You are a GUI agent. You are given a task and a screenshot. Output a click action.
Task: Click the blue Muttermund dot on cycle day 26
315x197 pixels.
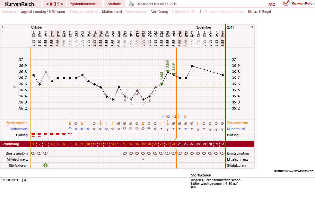click(x=186, y=129)
